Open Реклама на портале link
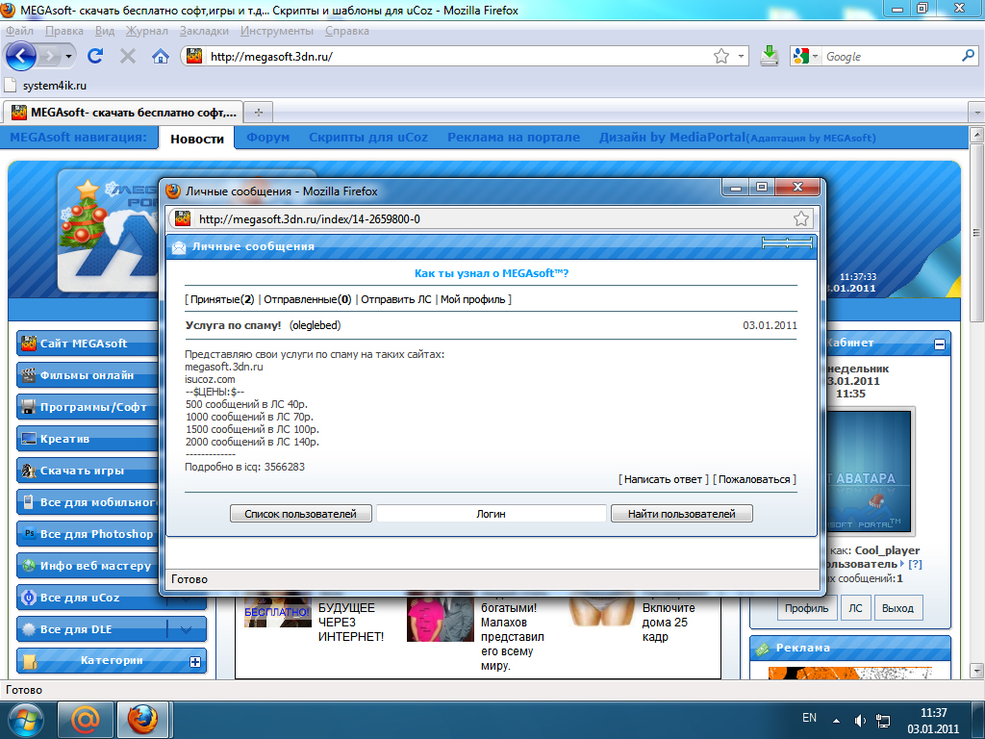Viewport: 985px width, 739px height. pos(514,137)
